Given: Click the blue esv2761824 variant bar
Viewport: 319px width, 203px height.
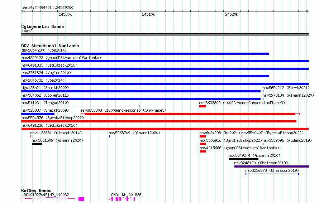Looking at the screenshot, I should (145, 76).
